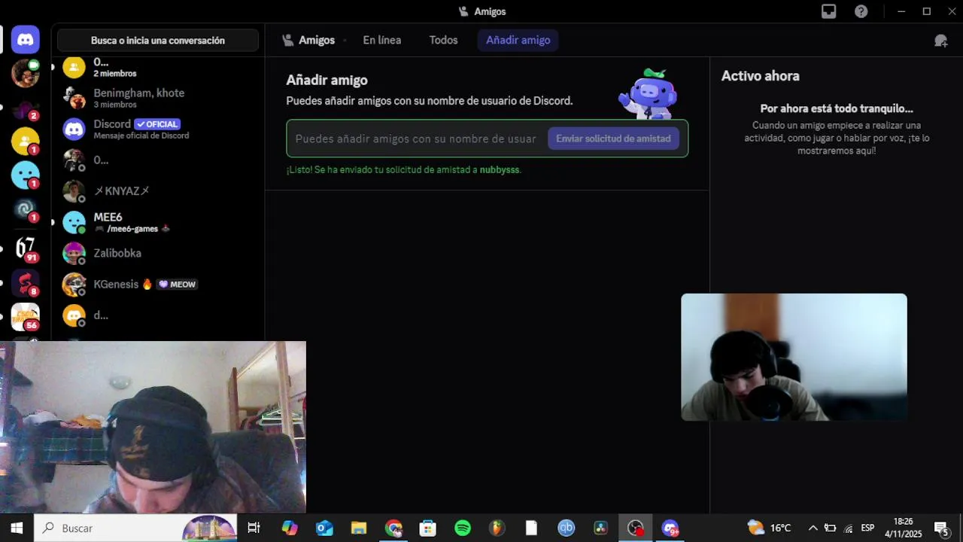This screenshot has height=542, width=963.
Task: Open the Discord help question mark icon
Action: pos(861,11)
